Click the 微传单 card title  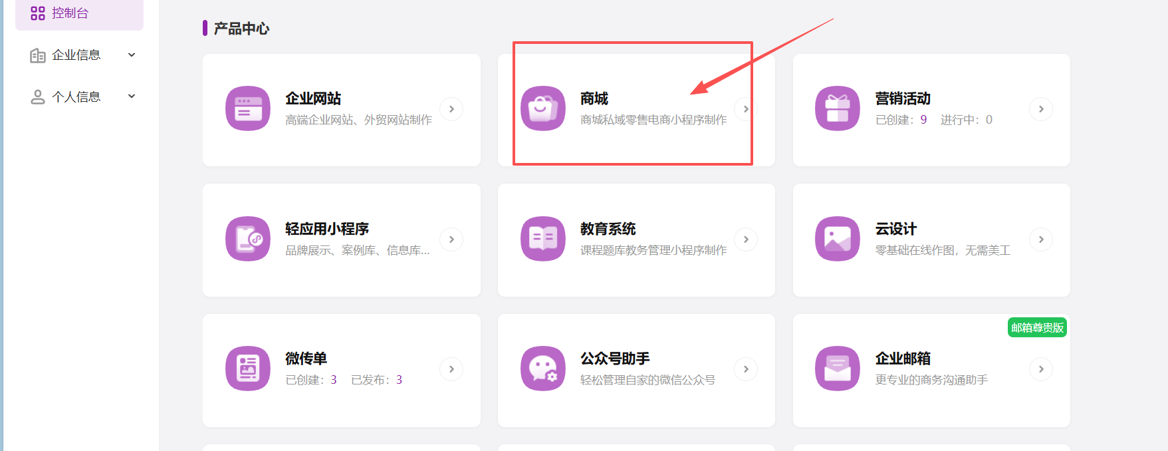pyautogui.click(x=306, y=359)
